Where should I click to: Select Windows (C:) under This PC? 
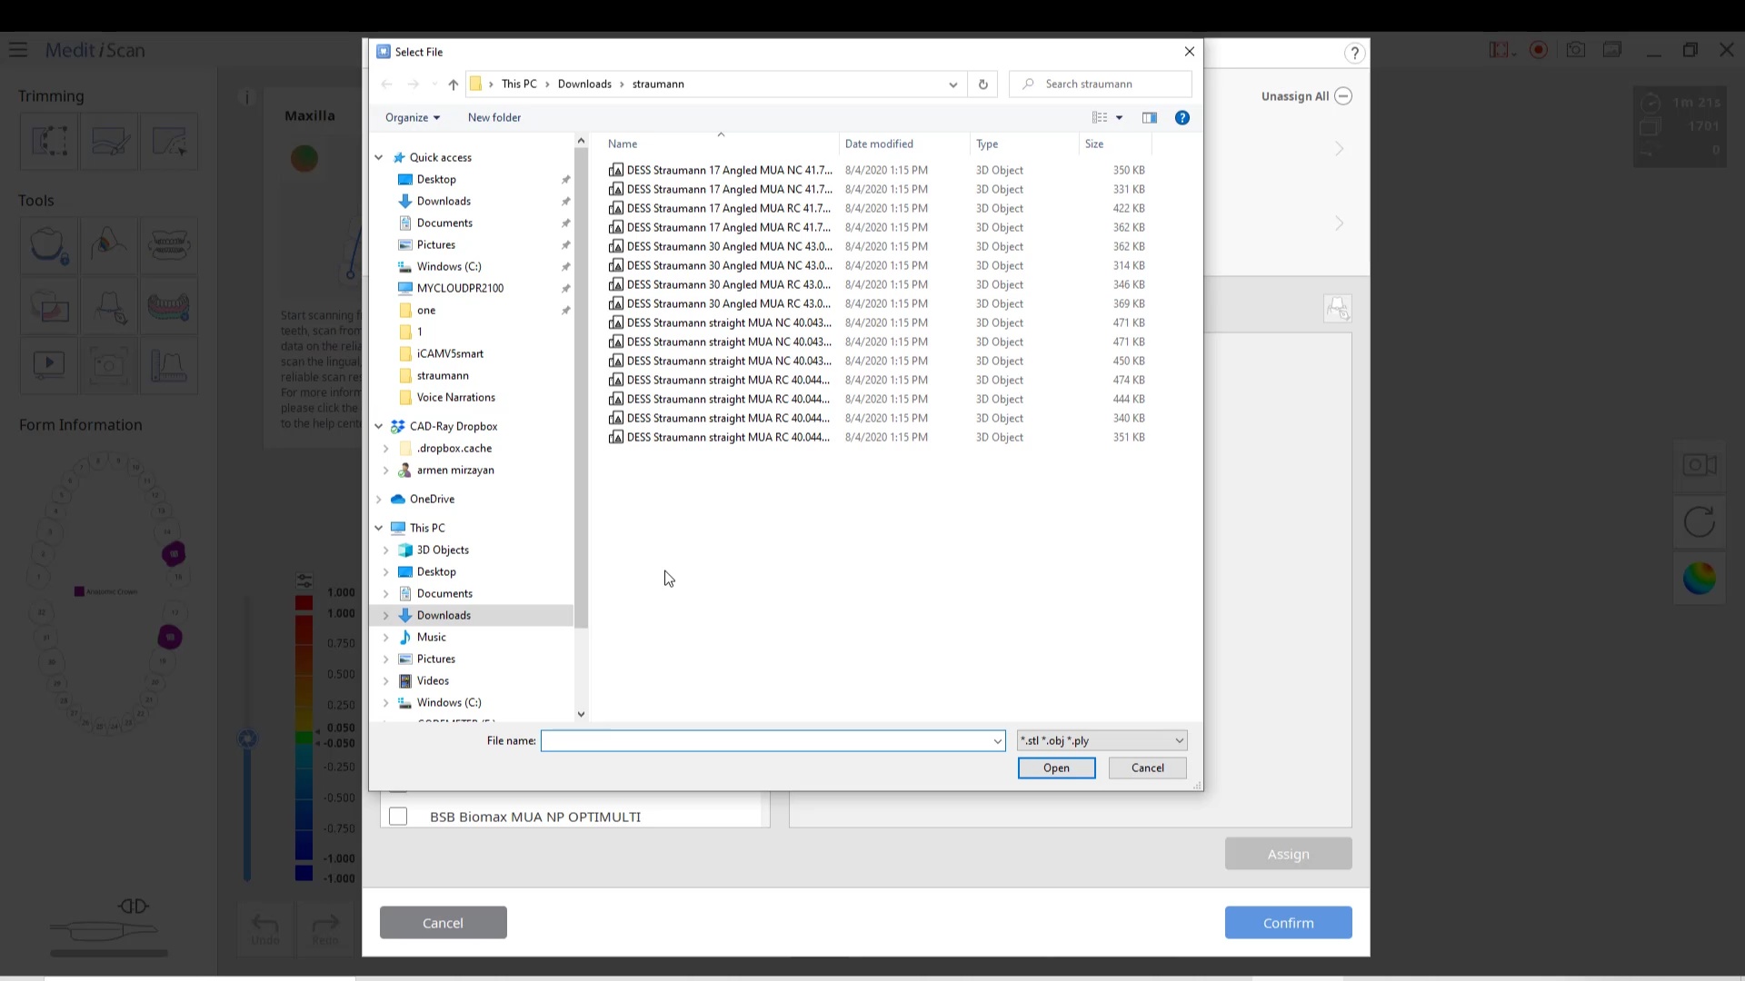[x=449, y=702]
